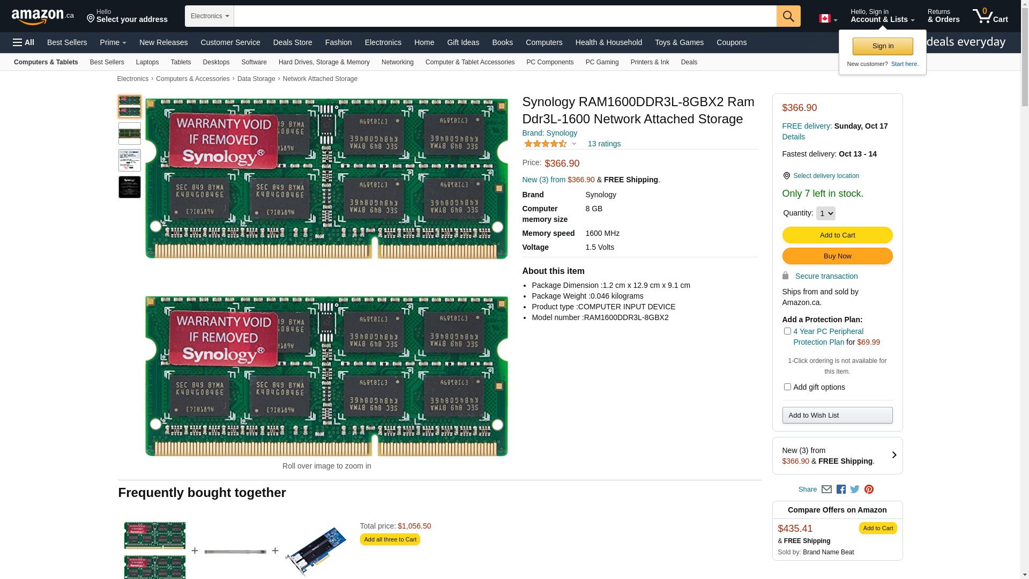Click the search magnifier button
This screenshot has height=579, width=1029.
(788, 16)
